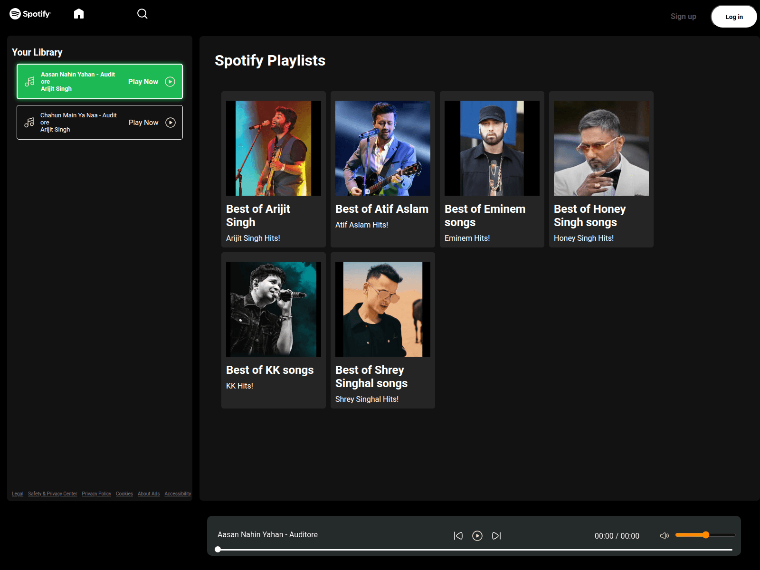Go to Home via house icon
Screen dimensions: 760x570
[x=79, y=14]
